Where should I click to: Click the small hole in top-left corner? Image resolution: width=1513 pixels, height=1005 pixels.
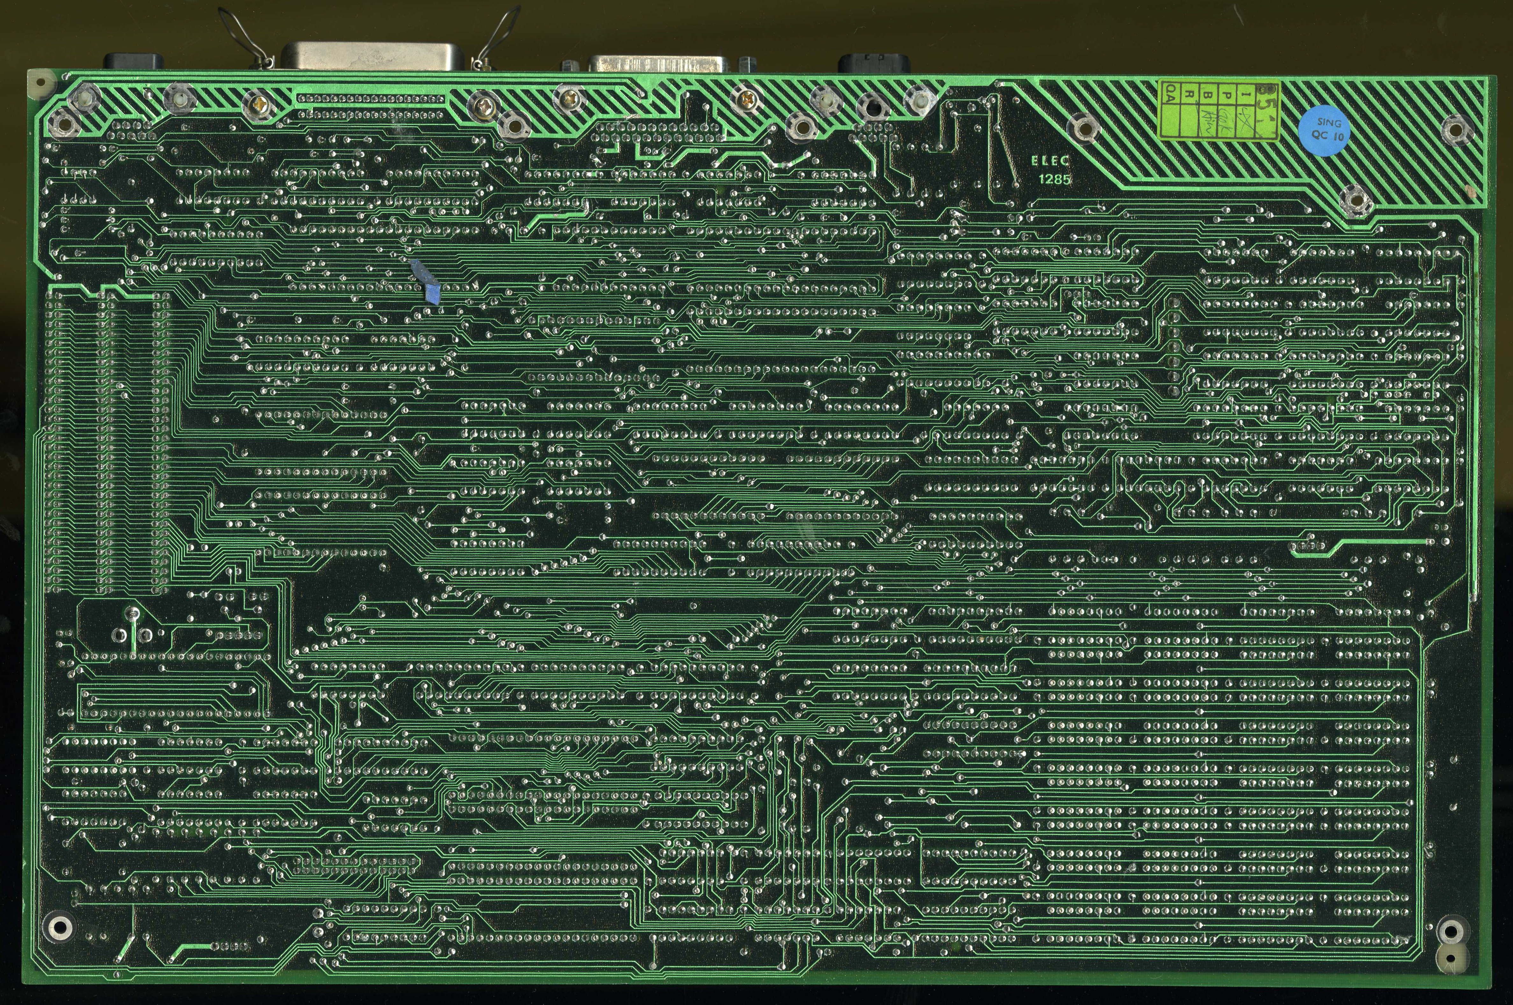tap(40, 83)
